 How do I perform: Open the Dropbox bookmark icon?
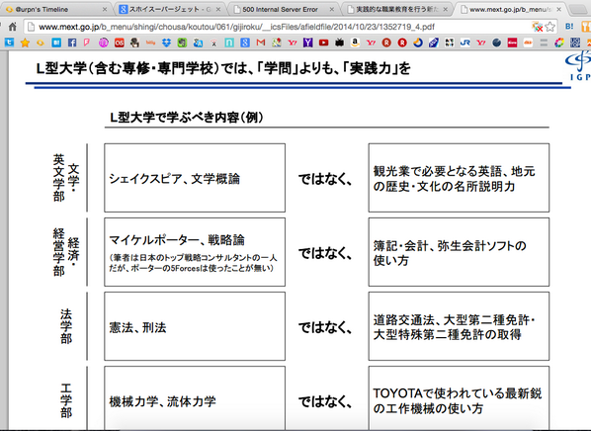click(x=166, y=43)
